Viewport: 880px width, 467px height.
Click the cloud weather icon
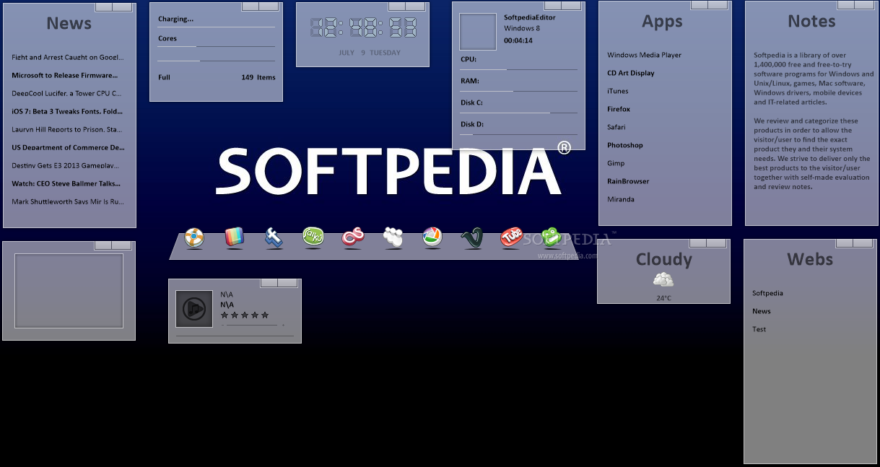(663, 280)
